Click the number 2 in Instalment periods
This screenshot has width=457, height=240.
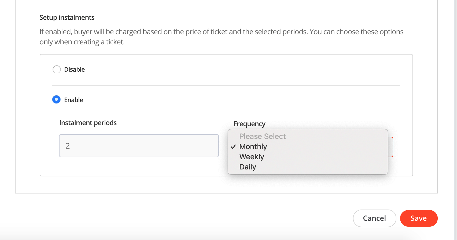coord(68,146)
